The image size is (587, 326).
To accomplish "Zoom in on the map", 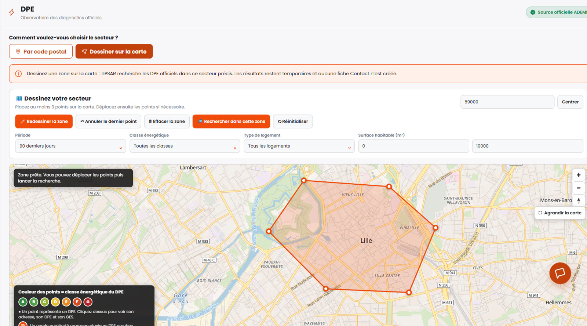I will [579, 175].
